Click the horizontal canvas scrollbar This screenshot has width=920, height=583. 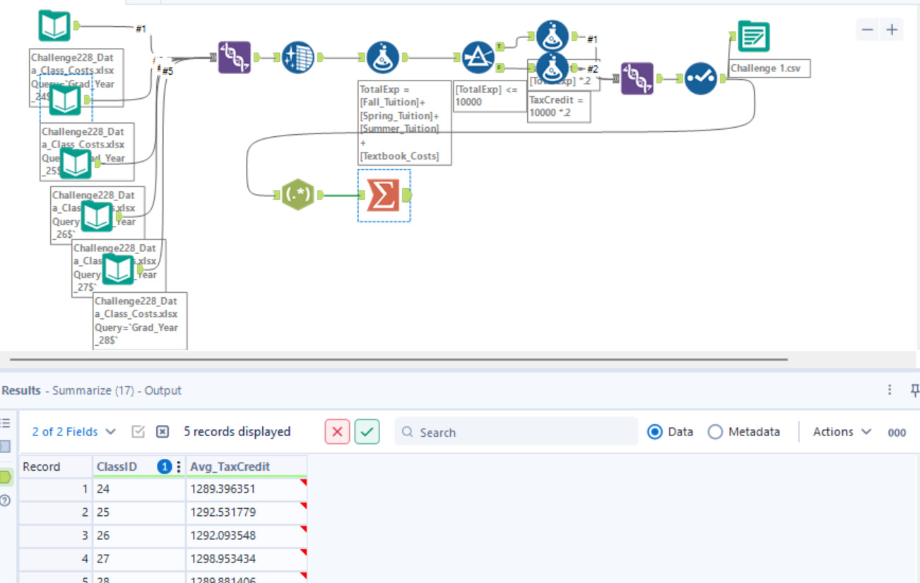[399, 359]
